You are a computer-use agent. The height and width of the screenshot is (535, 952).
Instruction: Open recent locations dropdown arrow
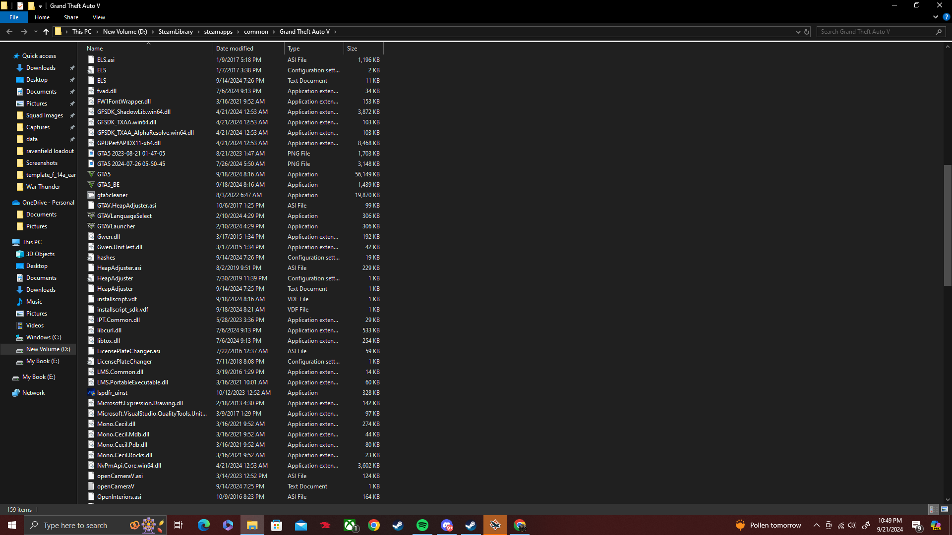36,32
